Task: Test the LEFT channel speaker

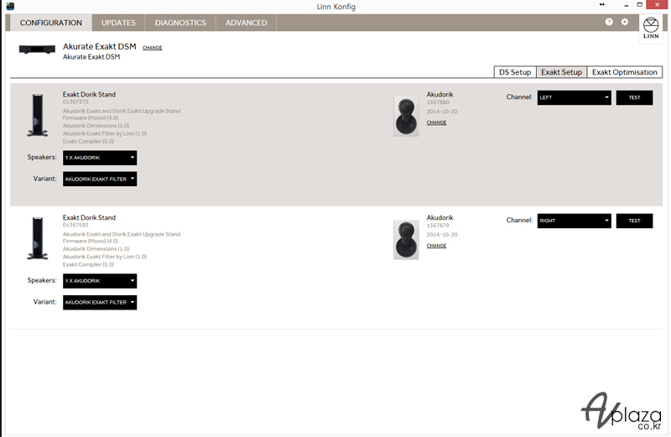Action: (634, 97)
